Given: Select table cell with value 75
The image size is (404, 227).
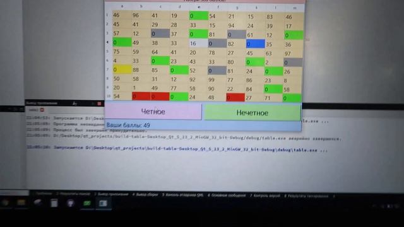Looking at the screenshot, I should coord(122,52).
